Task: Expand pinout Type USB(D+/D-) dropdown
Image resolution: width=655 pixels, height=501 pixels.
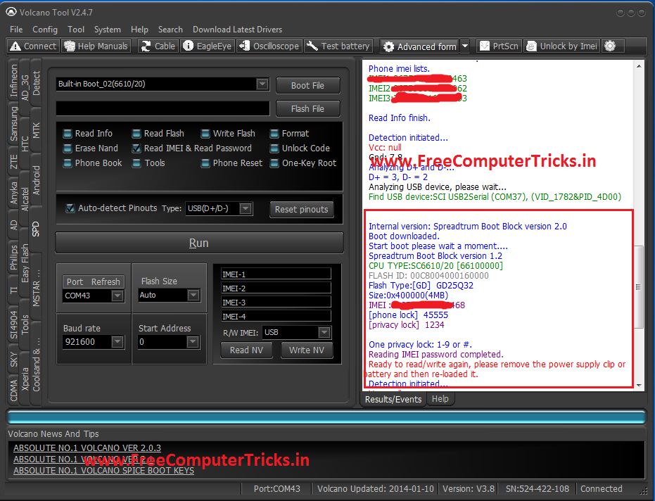Action: [x=246, y=208]
